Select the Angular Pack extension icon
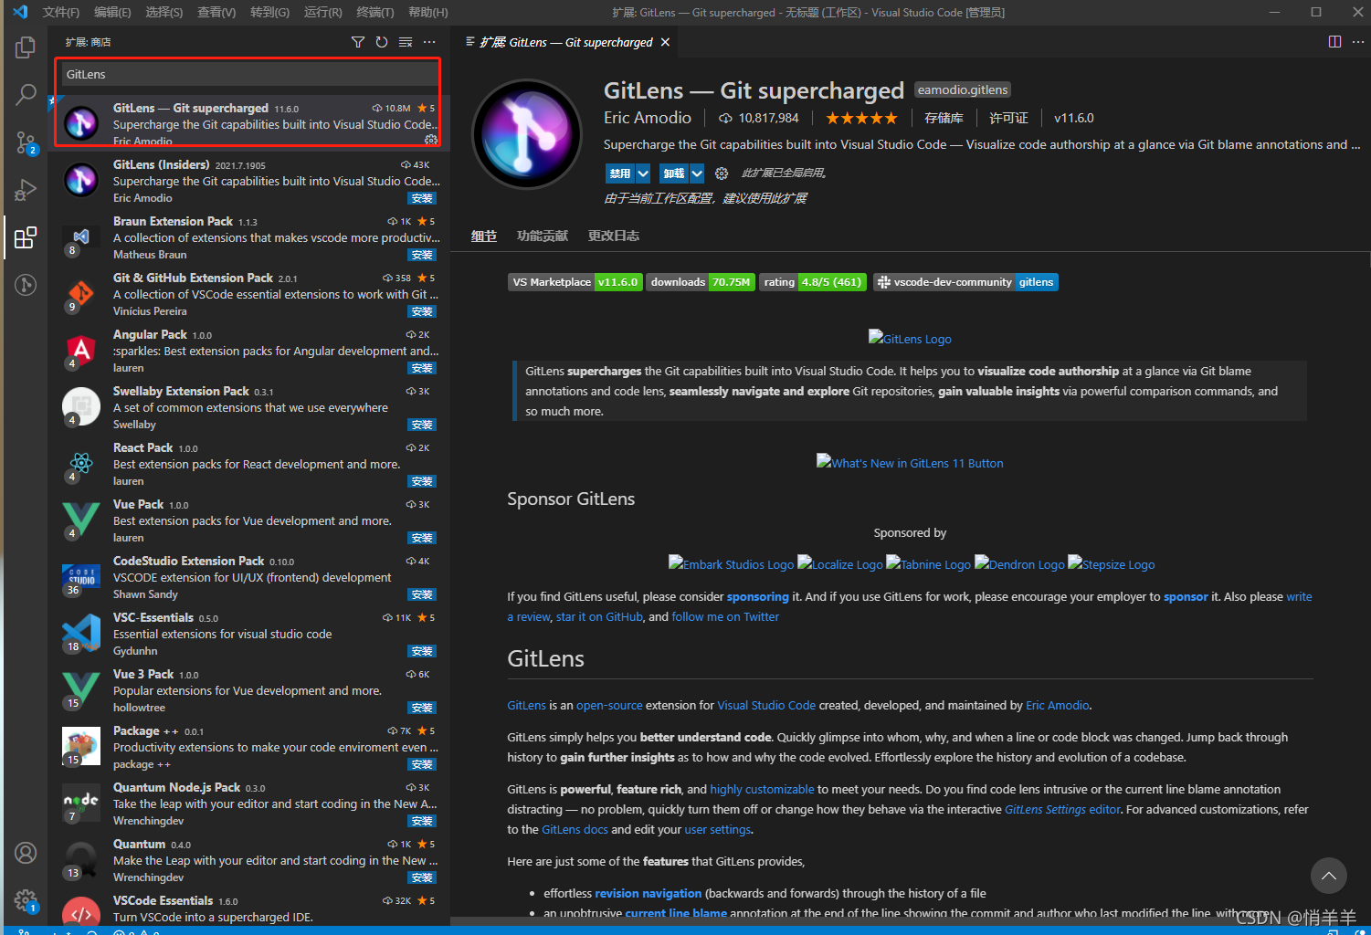Image resolution: width=1371 pixels, height=935 pixels. click(x=81, y=351)
